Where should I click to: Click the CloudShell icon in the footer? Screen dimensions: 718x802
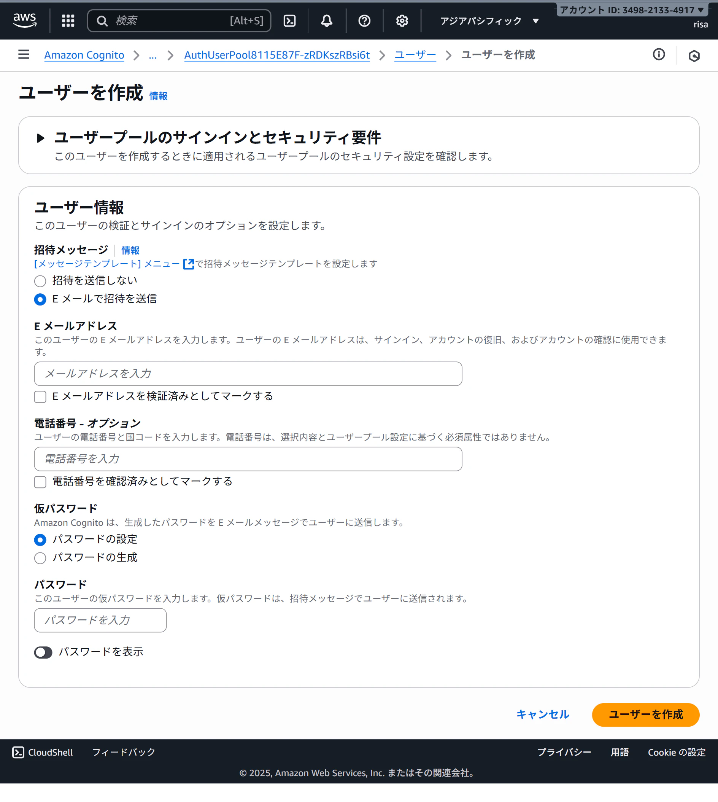tap(18, 752)
